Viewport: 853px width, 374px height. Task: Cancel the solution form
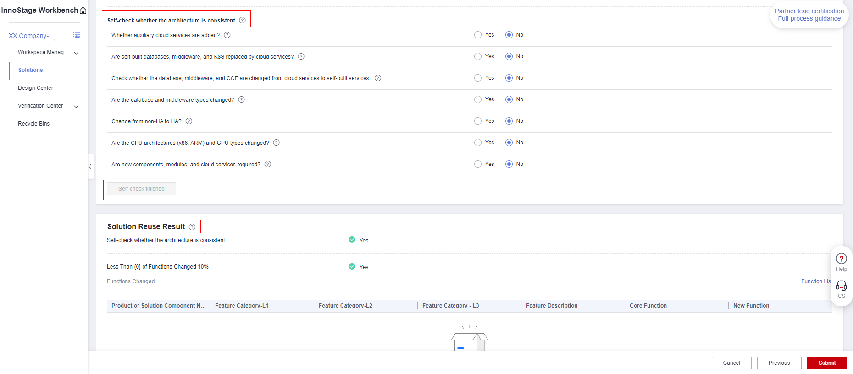[731, 363]
